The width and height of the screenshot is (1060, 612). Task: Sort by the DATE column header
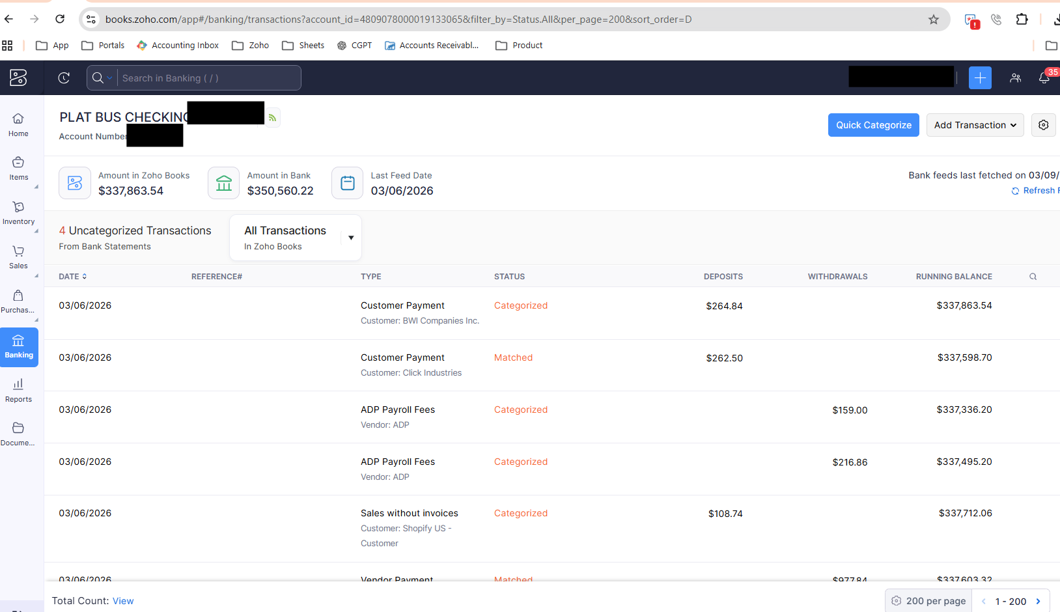pyautogui.click(x=73, y=277)
